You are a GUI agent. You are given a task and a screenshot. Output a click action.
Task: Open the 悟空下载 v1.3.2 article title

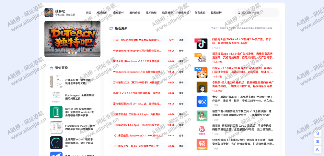(243, 113)
